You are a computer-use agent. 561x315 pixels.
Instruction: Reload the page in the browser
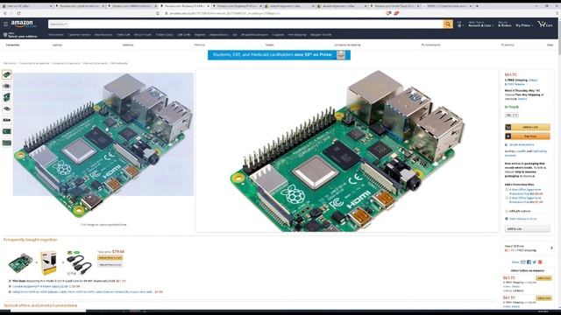(18, 13)
